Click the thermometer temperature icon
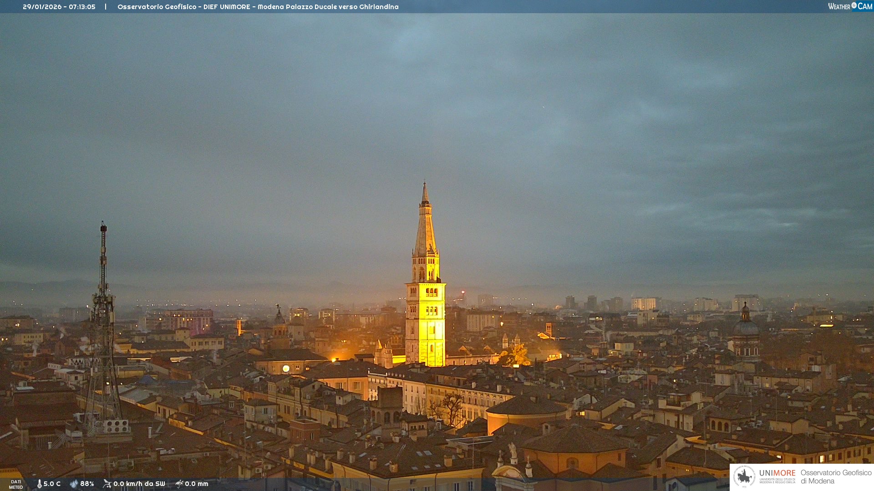The height and width of the screenshot is (491, 874). (x=39, y=484)
